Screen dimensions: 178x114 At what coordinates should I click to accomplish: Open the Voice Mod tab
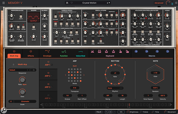point(80,56)
